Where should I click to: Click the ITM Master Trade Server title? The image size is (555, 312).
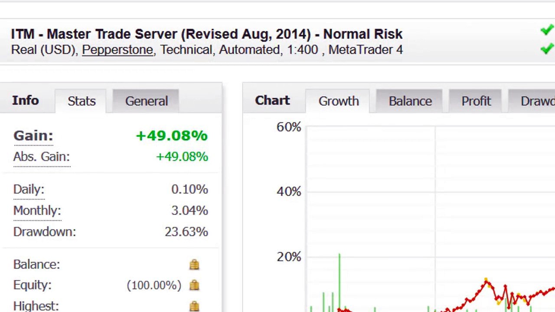207,34
